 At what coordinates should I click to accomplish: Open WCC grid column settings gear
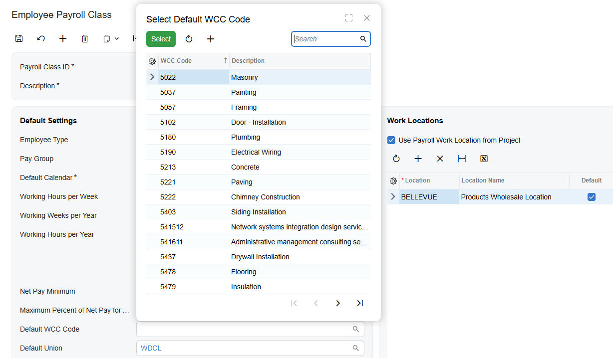(152, 61)
